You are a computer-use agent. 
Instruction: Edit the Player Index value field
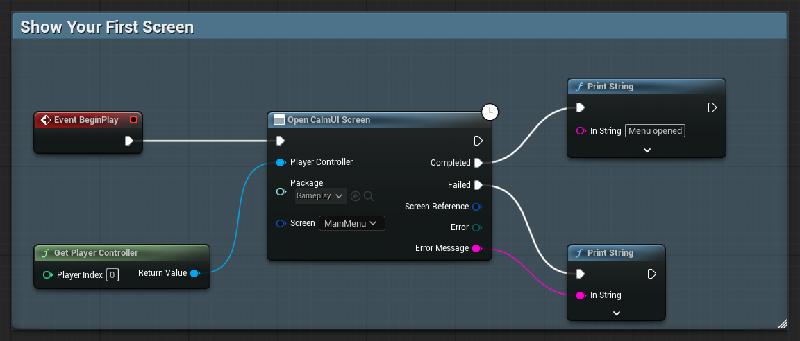(112, 275)
